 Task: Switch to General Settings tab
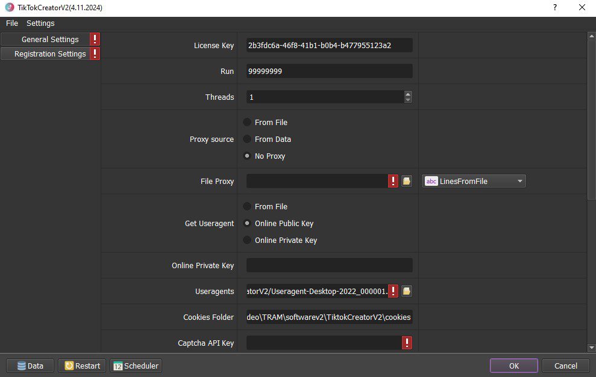pyautogui.click(x=45, y=39)
